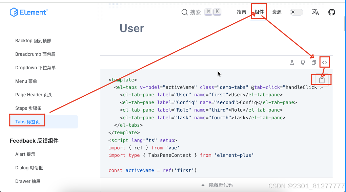
Task: Edit on GitHub icon above code
Action: tap(303, 63)
